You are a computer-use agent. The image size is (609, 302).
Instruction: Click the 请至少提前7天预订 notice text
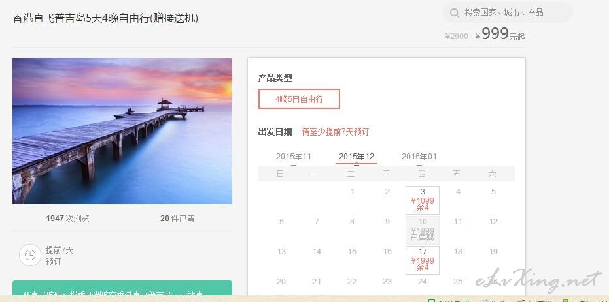pos(335,132)
